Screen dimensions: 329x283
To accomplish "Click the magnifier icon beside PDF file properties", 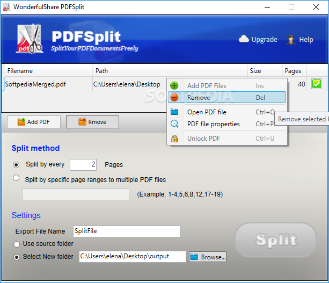I will 174,124.
